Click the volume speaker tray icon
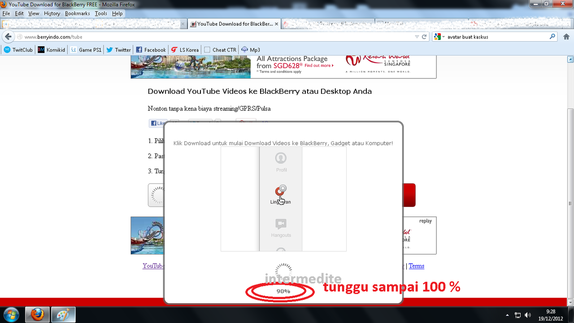The width and height of the screenshot is (574, 323). tap(528, 315)
